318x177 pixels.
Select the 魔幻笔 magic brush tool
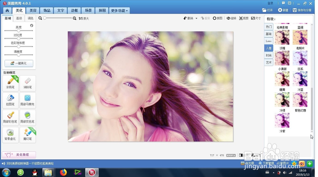click(28, 135)
